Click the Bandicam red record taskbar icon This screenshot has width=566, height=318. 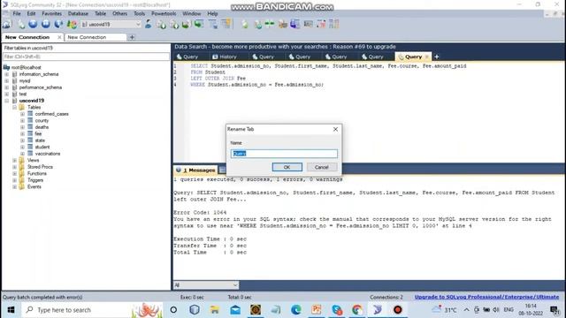click(398, 310)
